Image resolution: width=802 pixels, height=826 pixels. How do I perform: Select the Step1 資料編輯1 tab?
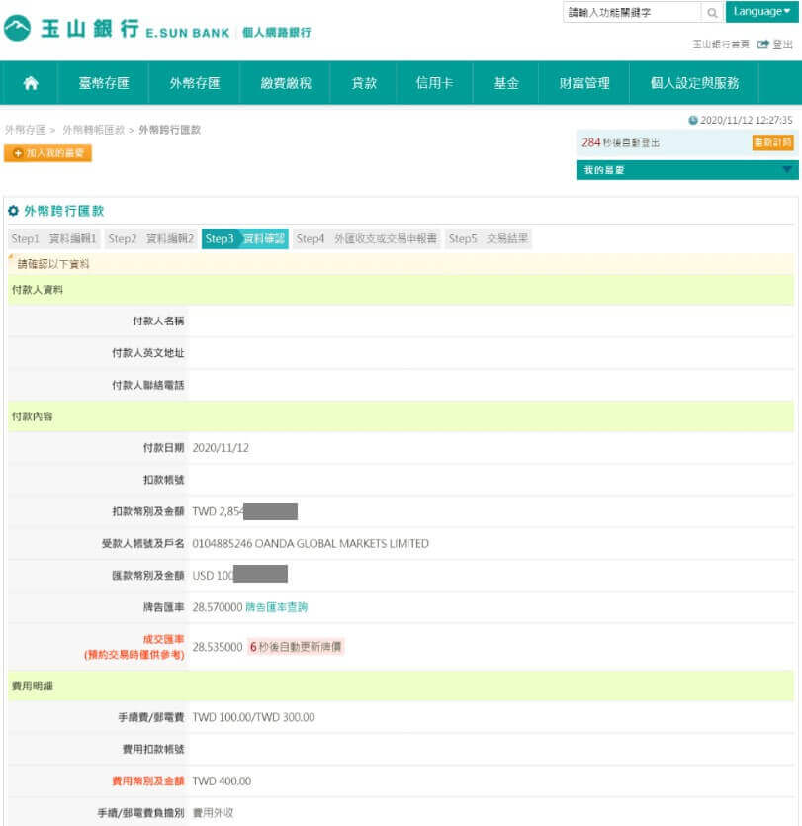pos(54,238)
